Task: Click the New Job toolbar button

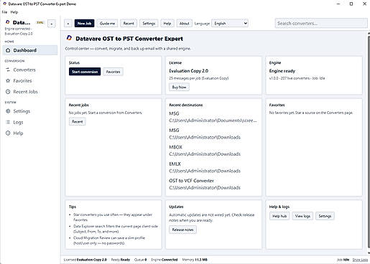Action: point(84,23)
